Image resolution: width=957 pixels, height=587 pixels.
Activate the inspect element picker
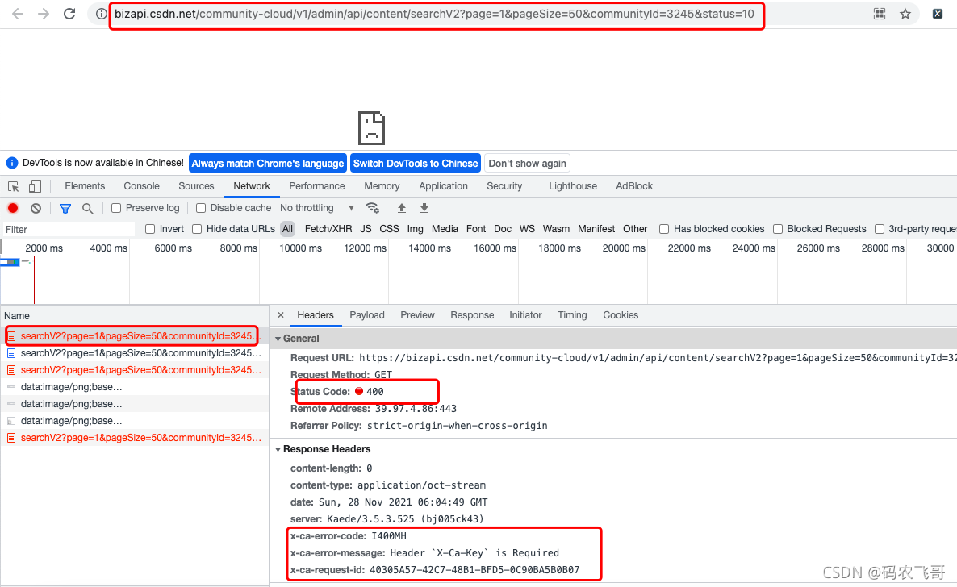[x=14, y=186]
